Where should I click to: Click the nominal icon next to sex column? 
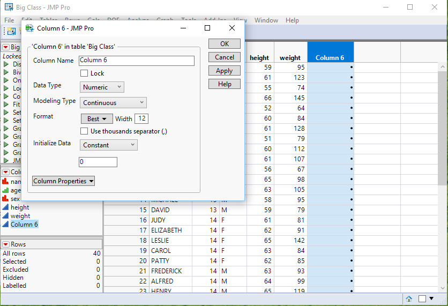pos(5,198)
